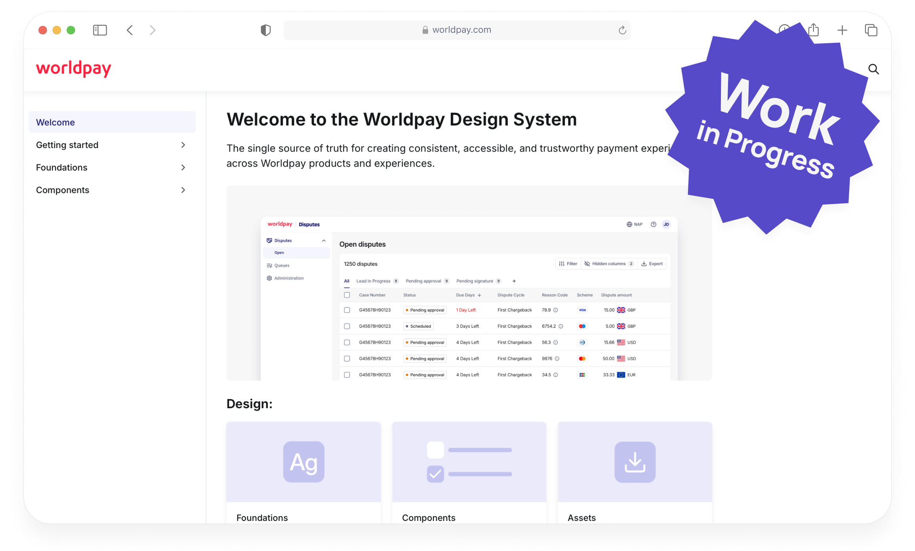The width and height of the screenshot is (915, 551).
Task: Expand the Components sidebar chevron
Action: 183,190
